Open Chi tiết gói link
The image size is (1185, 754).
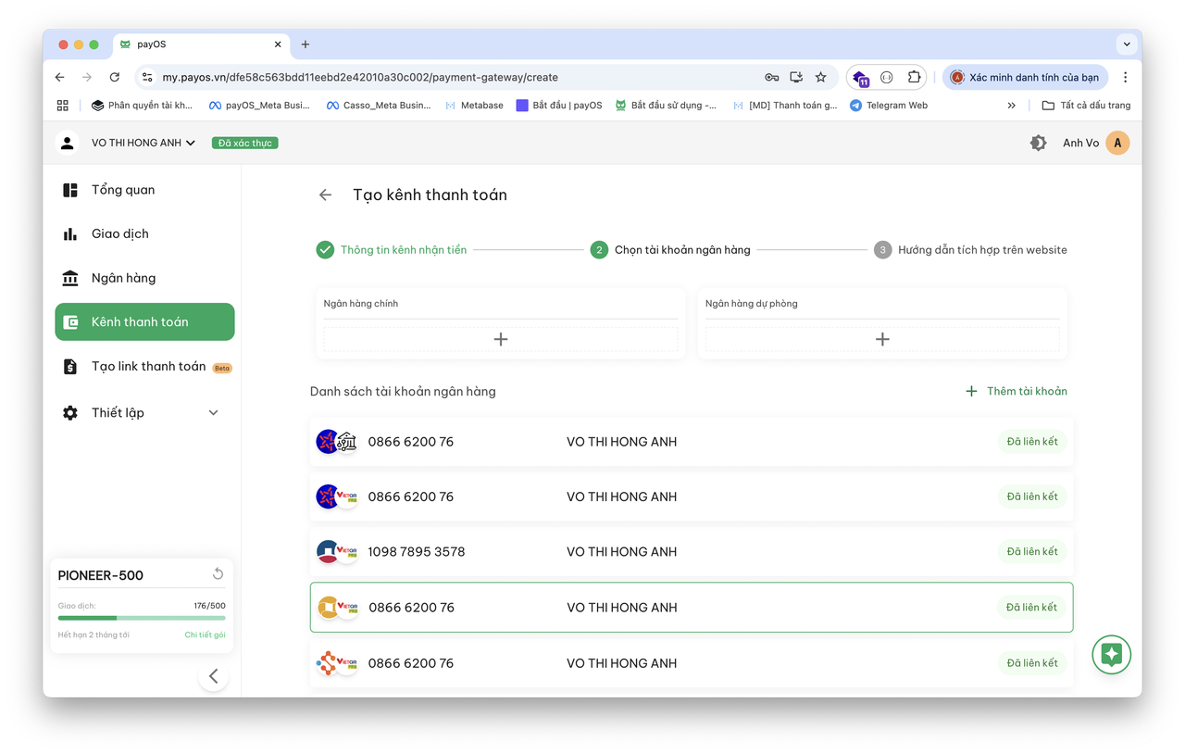[x=205, y=635]
